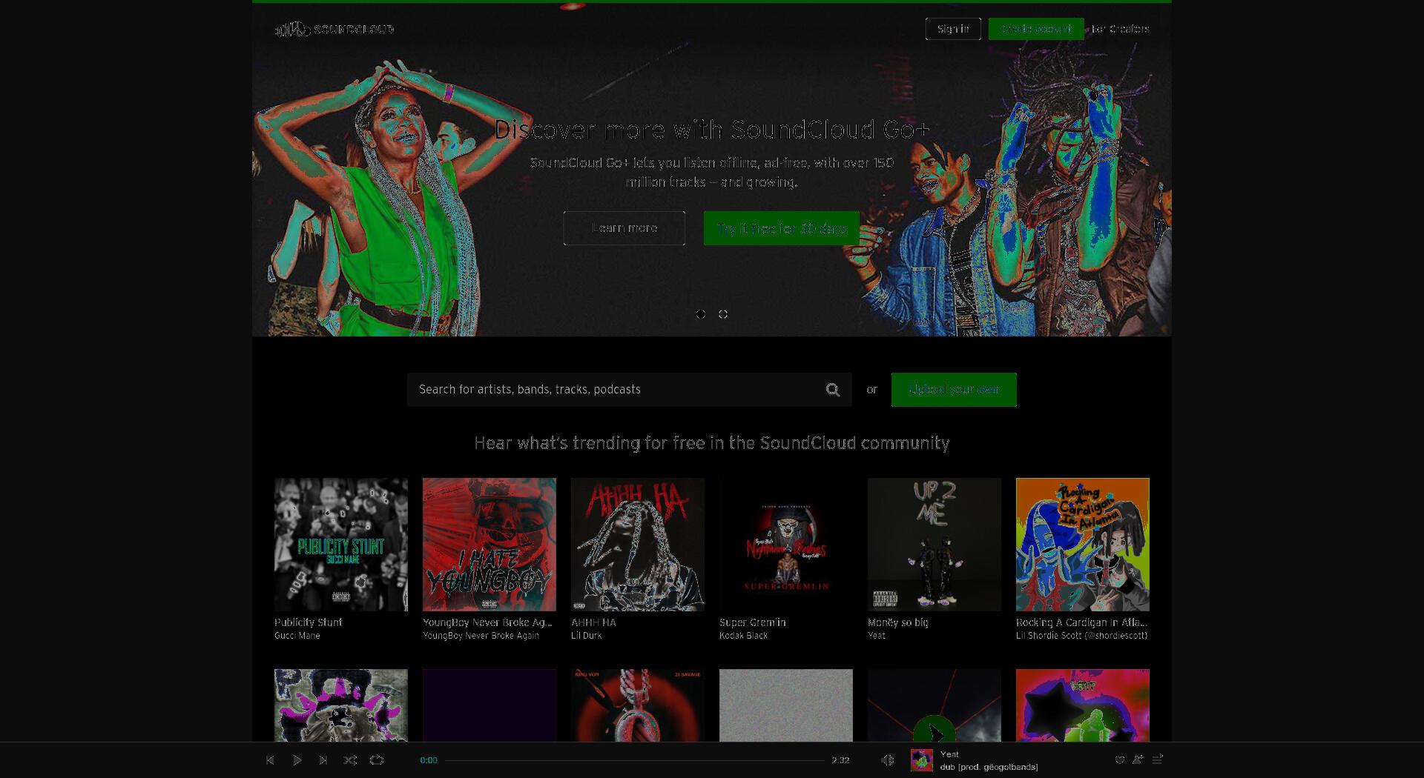Play the current track in player bar

(x=297, y=760)
